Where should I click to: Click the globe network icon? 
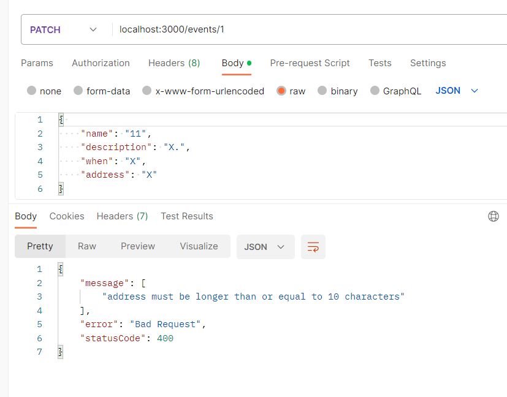pyautogui.click(x=493, y=216)
